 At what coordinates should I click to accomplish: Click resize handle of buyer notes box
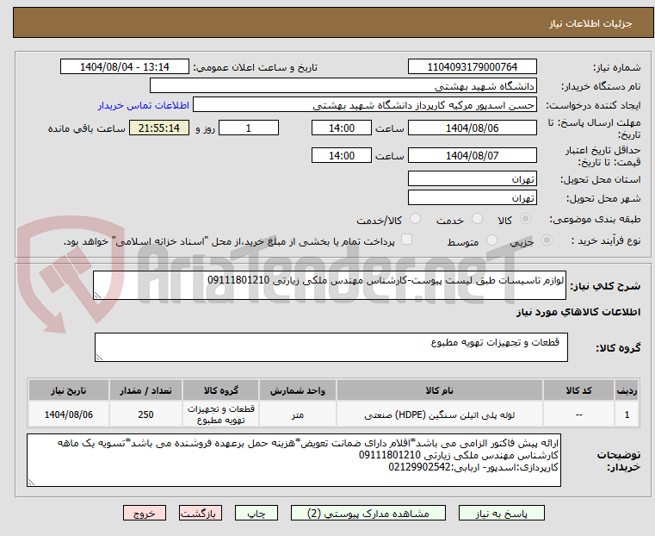click(x=31, y=482)
